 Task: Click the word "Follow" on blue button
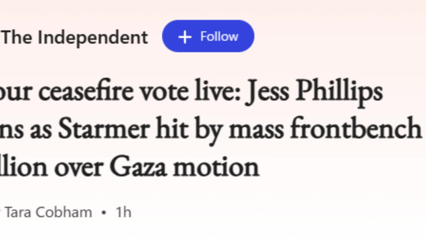pos(219,36)
